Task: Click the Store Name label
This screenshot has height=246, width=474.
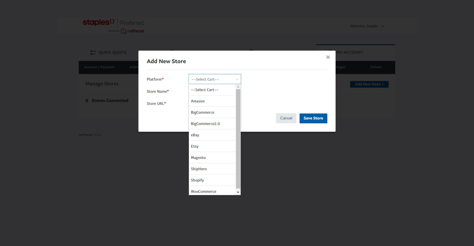Action: pyautogui.click(x=158, y=91)
